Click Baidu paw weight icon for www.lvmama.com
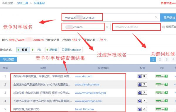The height and width of the screenshot is (112, 176). pyautogui.click(x=142, y=93)
